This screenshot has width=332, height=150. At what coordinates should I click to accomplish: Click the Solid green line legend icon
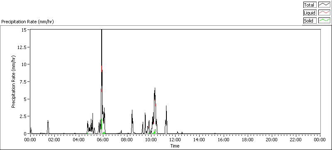point(324,20)
